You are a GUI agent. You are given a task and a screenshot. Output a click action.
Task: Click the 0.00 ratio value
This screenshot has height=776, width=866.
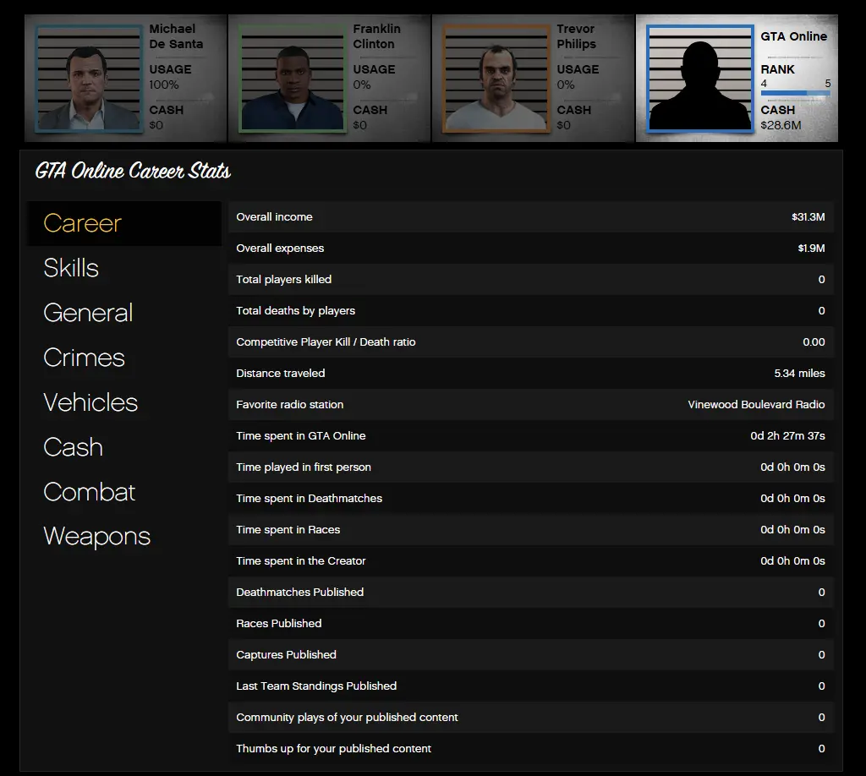(x=814, y=342)
